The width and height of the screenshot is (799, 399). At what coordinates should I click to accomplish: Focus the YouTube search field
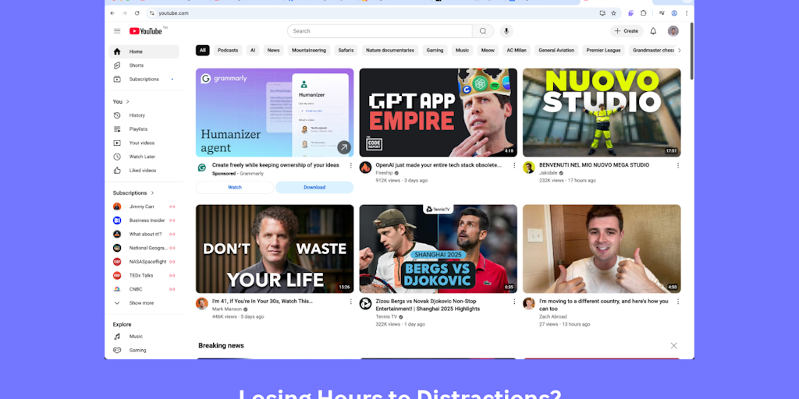pyautogui.click(x=380, y=31)
